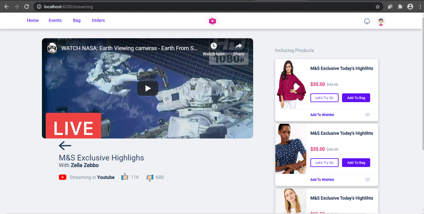This screenshot has width=424, height=214.
Task: Click the third product's image with blonde model
Action: click(291, 201)
